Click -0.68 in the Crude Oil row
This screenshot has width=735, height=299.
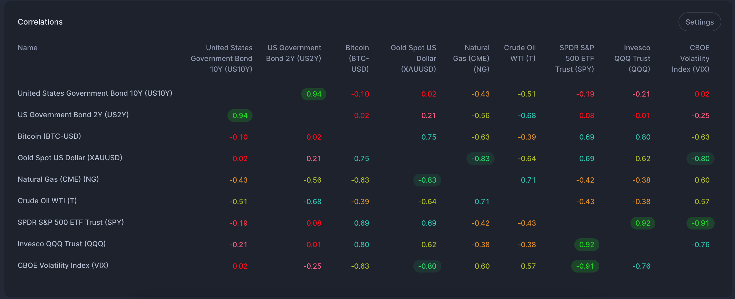click(312, 202)
